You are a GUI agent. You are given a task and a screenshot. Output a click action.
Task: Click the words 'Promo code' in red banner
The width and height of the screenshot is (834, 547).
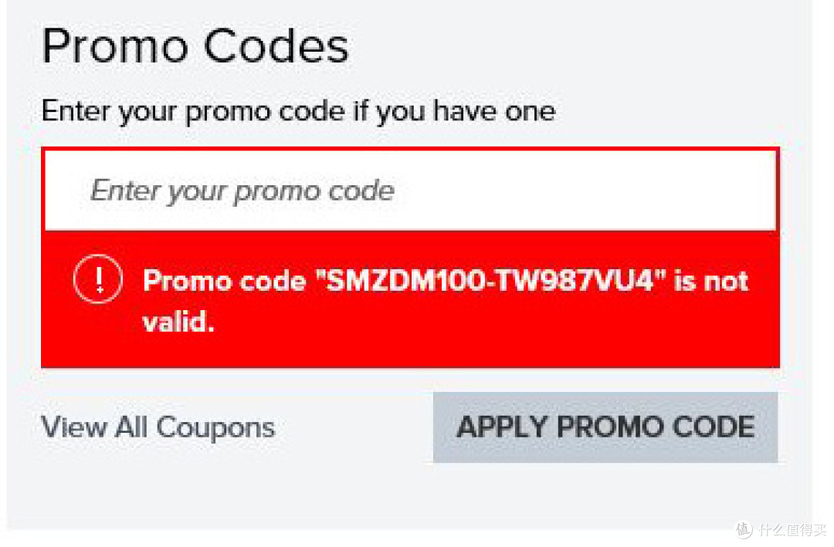225,281
